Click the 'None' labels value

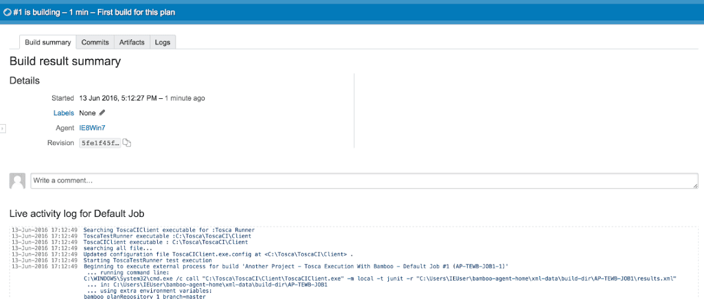coord(87,113)
